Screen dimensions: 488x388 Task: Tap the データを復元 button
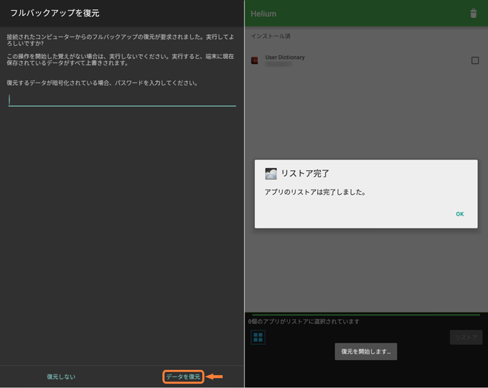coord(183,377)
